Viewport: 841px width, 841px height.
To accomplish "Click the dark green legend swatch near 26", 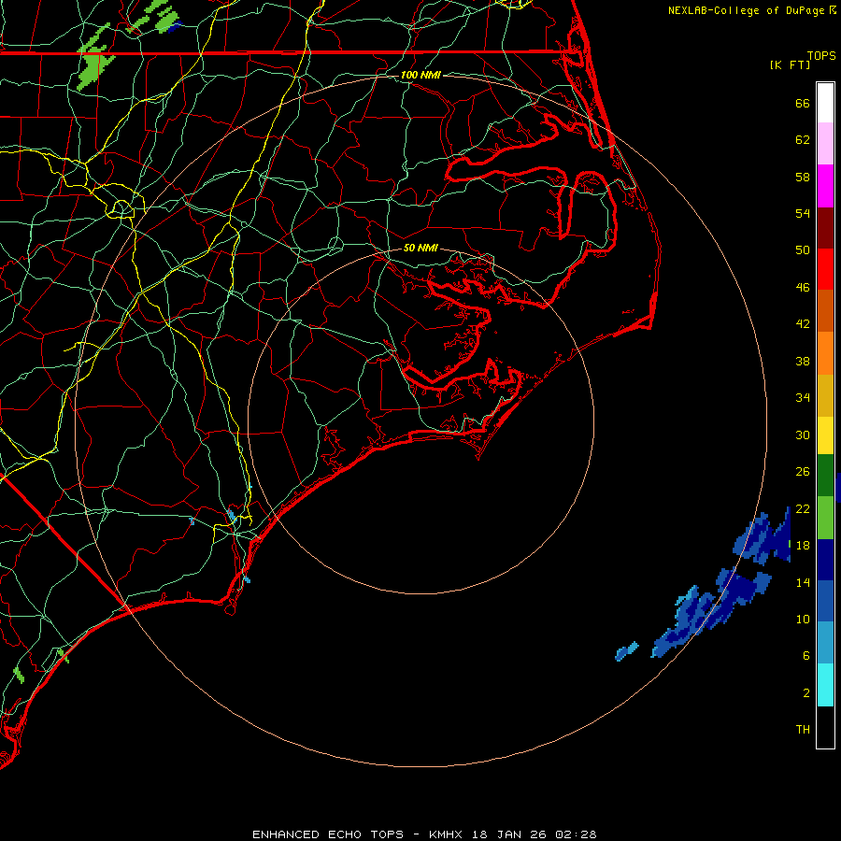I will click(x=825, y=476).
